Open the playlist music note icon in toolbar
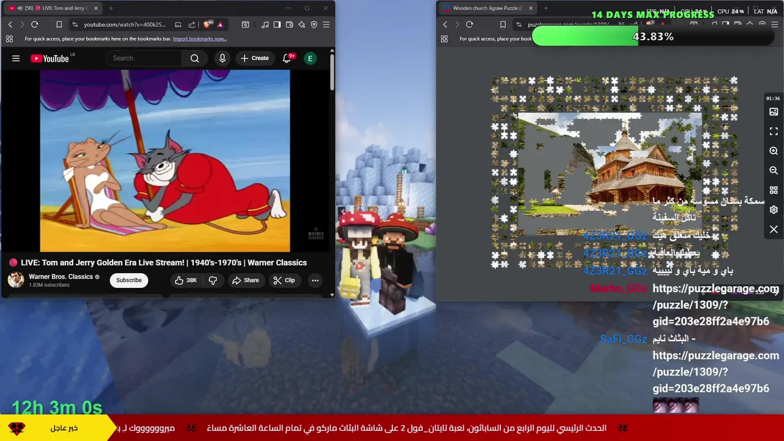Viewport: 784px width, 441px height. click(265, 24)
